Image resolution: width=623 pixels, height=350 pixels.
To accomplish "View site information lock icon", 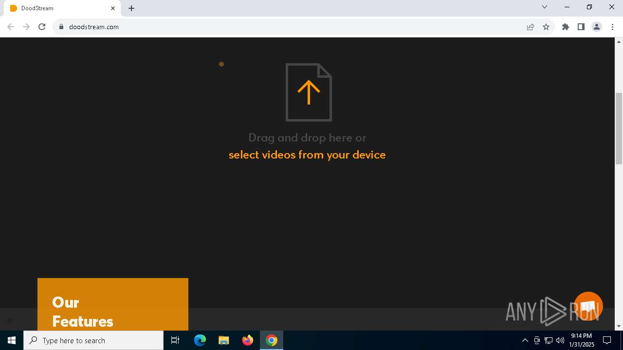I will [x=61, y=27].
